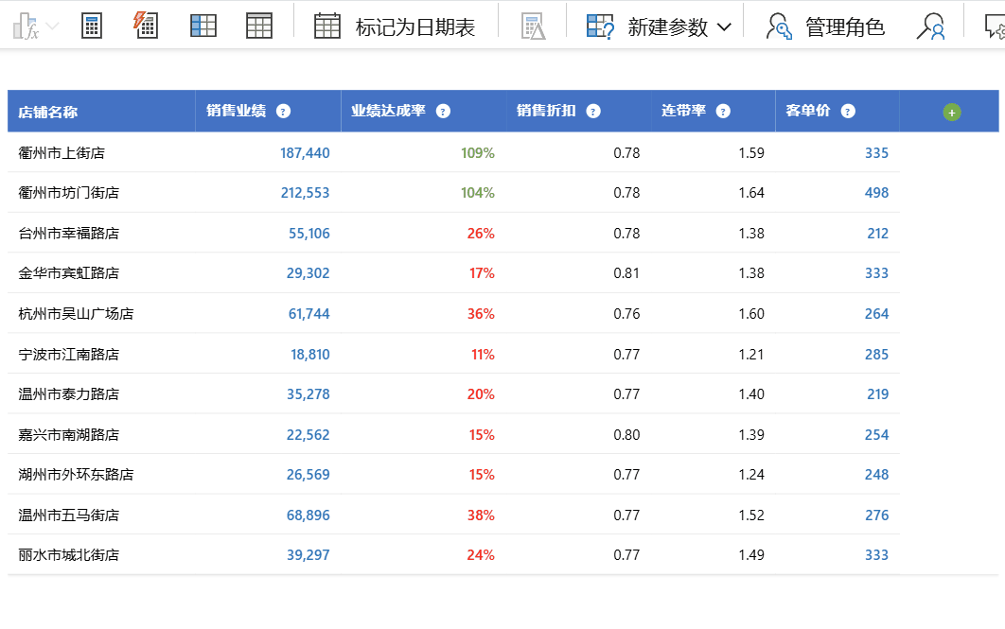Open the 新建参数 dropdown arrow
Image resolution: width=1005 pixels, height=629 pixels.
pyautogui.click(x=724, y=27)
